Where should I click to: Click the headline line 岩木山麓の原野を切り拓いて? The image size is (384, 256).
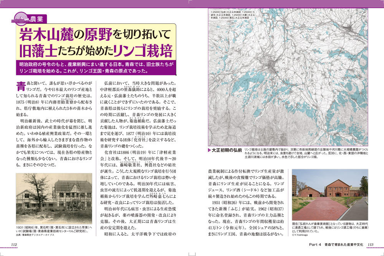(x=95, y=34)
